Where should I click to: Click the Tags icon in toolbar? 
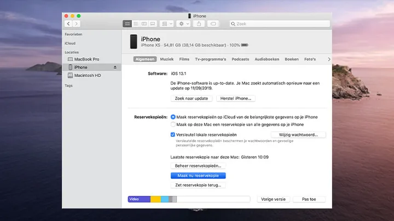click(x=213, y=24)
